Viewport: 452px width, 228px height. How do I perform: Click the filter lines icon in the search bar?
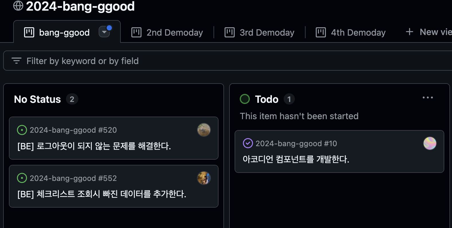coord(16,61)
